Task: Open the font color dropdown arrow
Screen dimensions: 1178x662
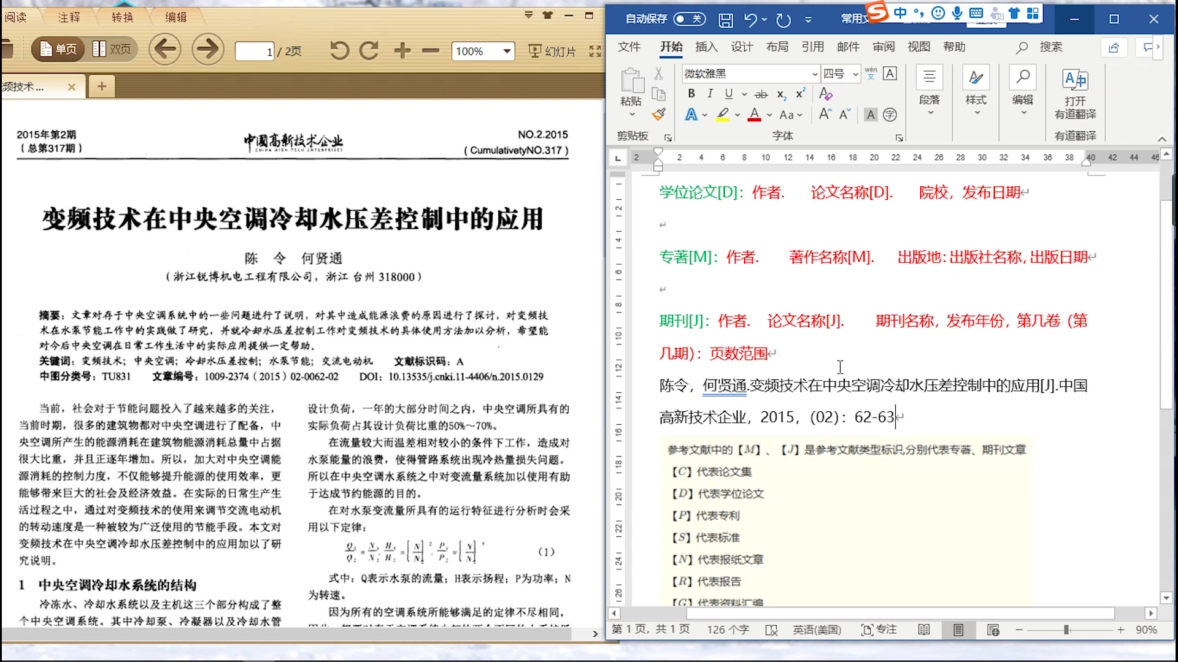Action: click(769, 115)
